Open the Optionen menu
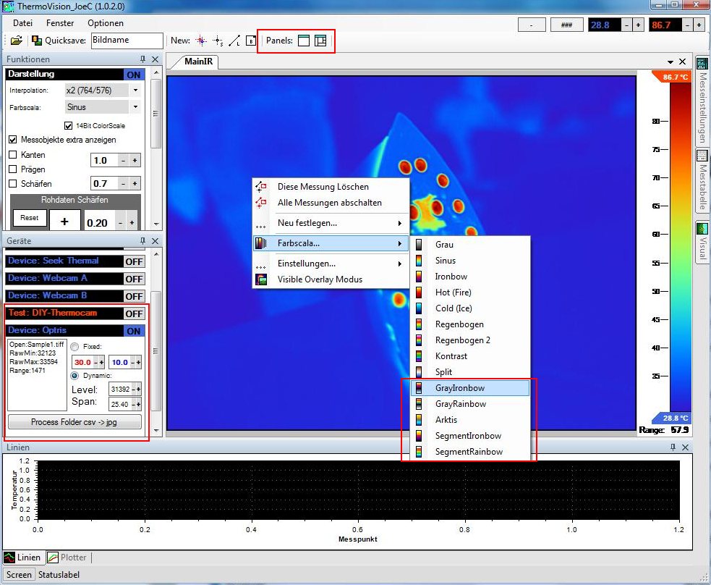The width and height of the screenshot is (711, 585). click(x=105, y=23)
